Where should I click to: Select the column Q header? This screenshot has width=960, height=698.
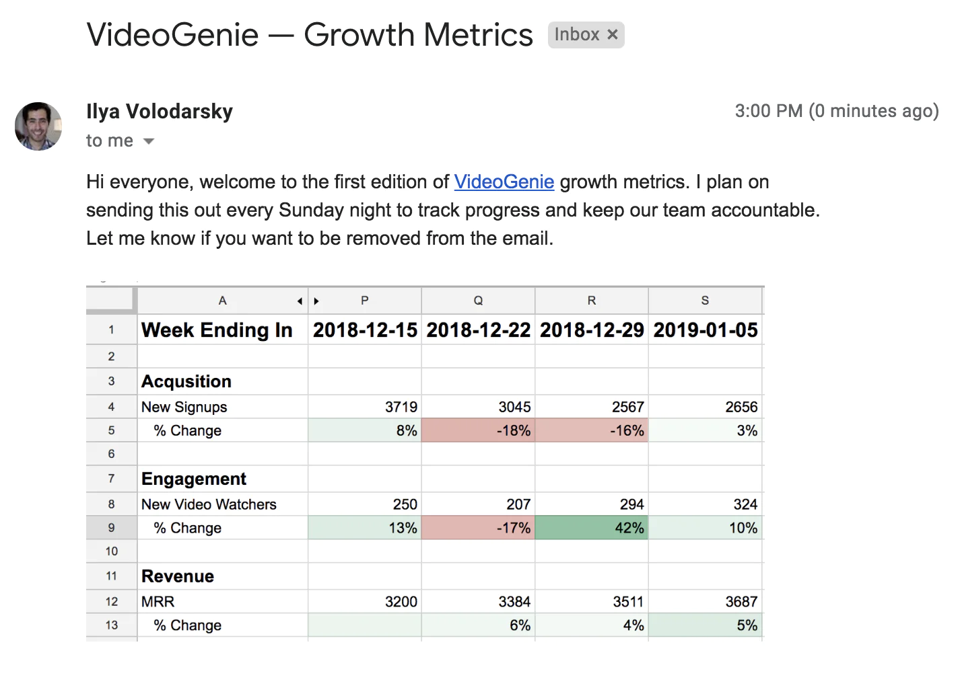[478, 301]
